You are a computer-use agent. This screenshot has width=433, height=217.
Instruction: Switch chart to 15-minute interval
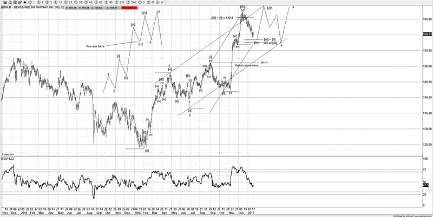[68, 2]
